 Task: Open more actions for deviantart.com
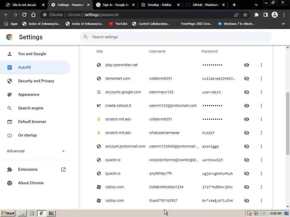(261, 79)
